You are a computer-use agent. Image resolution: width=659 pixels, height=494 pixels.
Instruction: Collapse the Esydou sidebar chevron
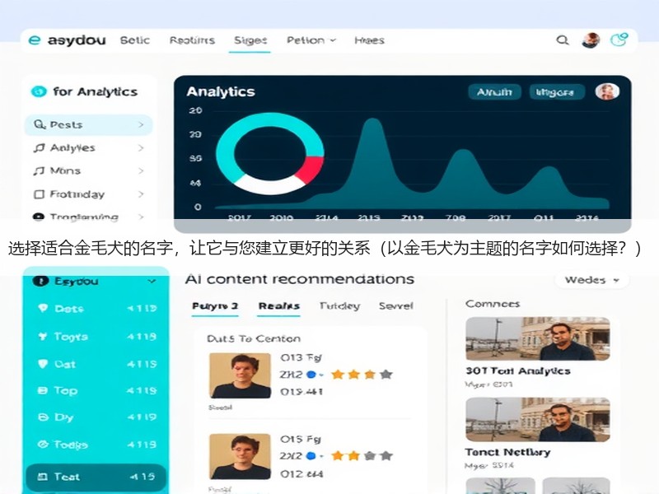[x=152, y=281]
